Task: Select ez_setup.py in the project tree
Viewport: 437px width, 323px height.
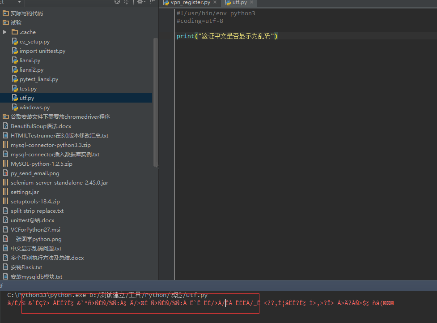Action: click(34, 42)
